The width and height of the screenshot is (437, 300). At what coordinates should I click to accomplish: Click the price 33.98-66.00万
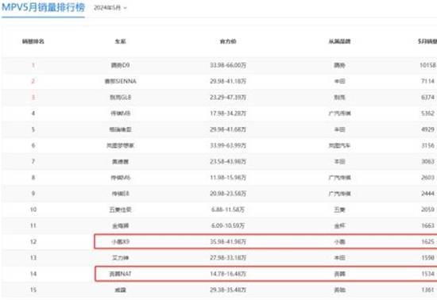(x=228, y=65)
